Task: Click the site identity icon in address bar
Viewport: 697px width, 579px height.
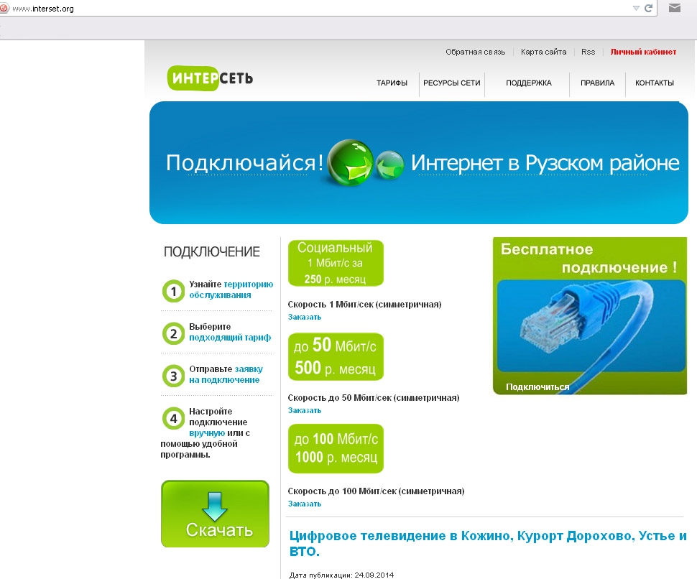Action: coord(4,9)
